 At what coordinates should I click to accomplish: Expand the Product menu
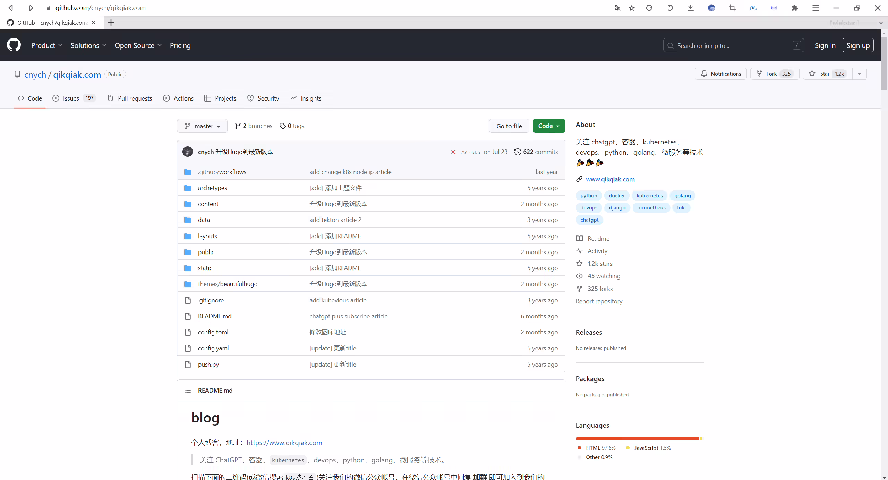(x=47, y=45)
